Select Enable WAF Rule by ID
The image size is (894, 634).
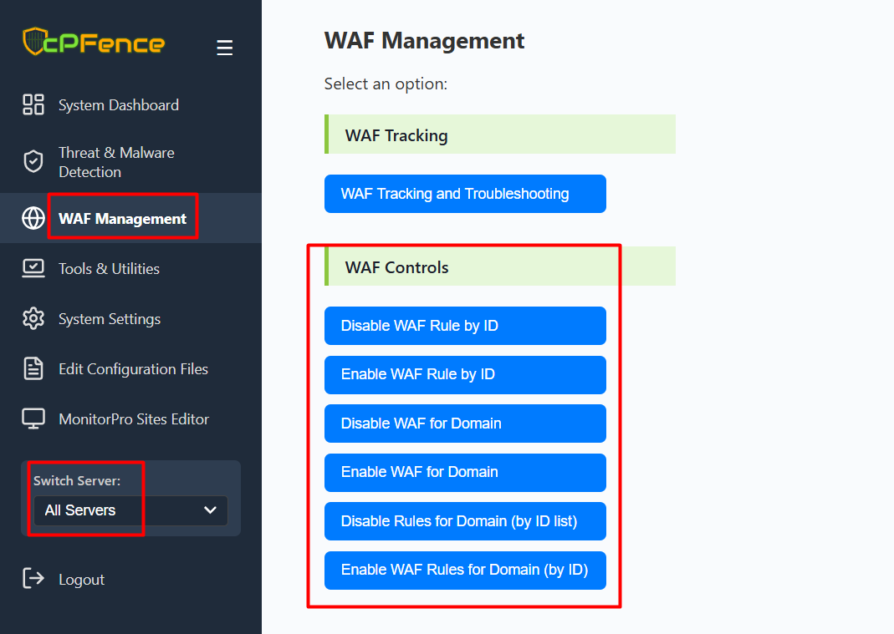coord(465,374)
